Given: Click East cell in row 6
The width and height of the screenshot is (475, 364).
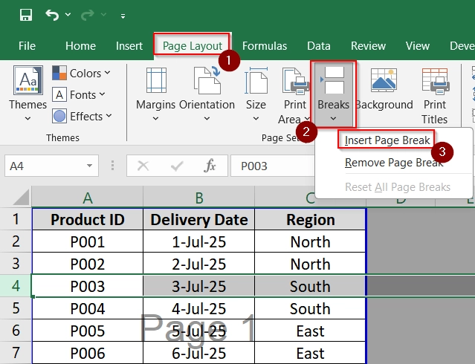Looking at the screenshot, I should tap(310, 331).
